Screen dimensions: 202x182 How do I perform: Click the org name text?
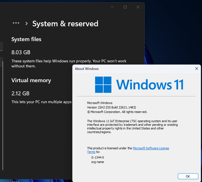point(98,162)
